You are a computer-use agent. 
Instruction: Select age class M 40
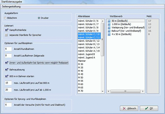click(81, 71)
